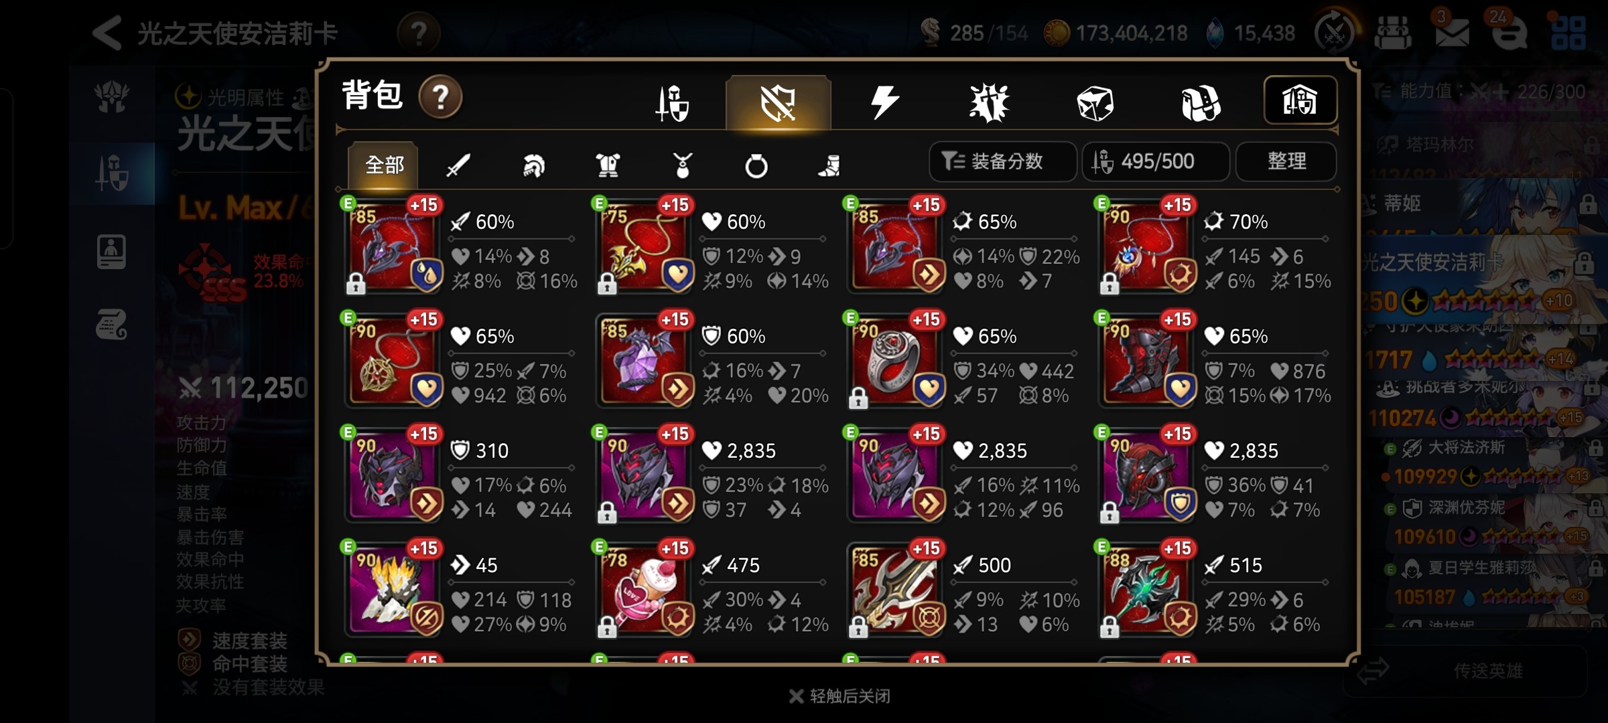The image size is (1608, 723).
Task: Click the 整理 organize button
Action: 1286,161
